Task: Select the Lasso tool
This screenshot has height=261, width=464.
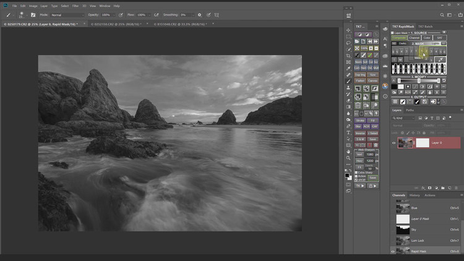Action: [348, 43]
